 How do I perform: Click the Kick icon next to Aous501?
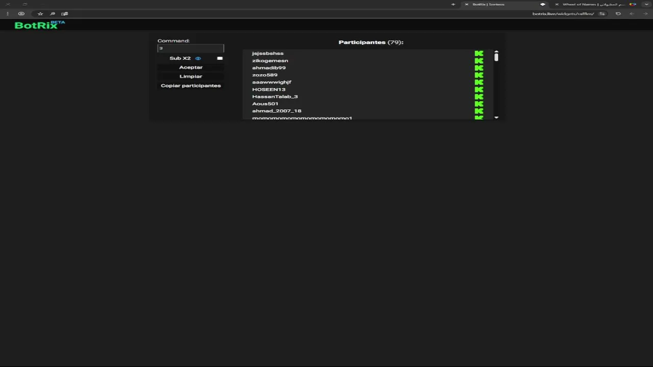(x=479, y=103)
